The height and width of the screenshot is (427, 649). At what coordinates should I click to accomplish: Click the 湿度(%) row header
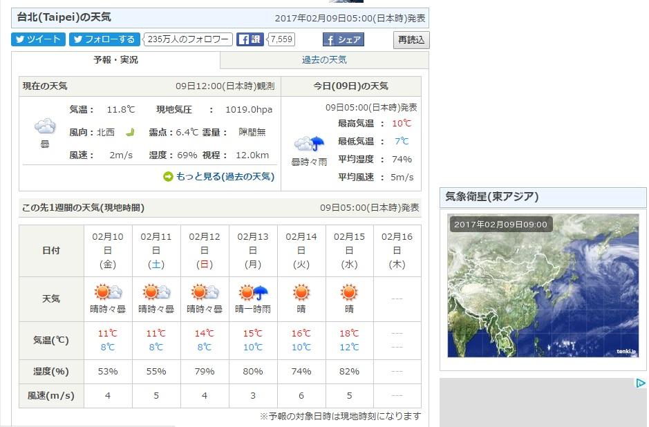(51, 372)
